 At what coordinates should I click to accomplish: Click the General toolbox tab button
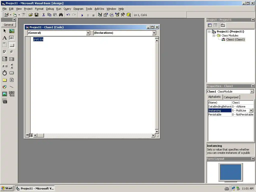point(8,25)
